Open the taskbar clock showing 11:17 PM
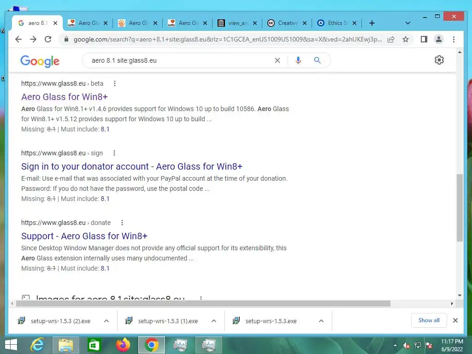Image resolution: width=472 pixels, height=354 pixels. (452, 345)
